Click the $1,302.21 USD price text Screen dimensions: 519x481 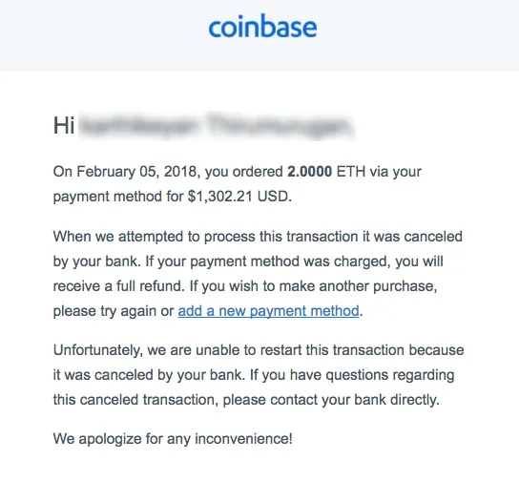tap(239, 197)
